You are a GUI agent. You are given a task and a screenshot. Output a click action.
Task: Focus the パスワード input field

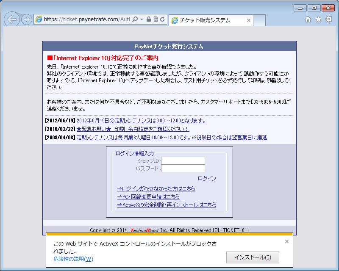coord(183,169)
